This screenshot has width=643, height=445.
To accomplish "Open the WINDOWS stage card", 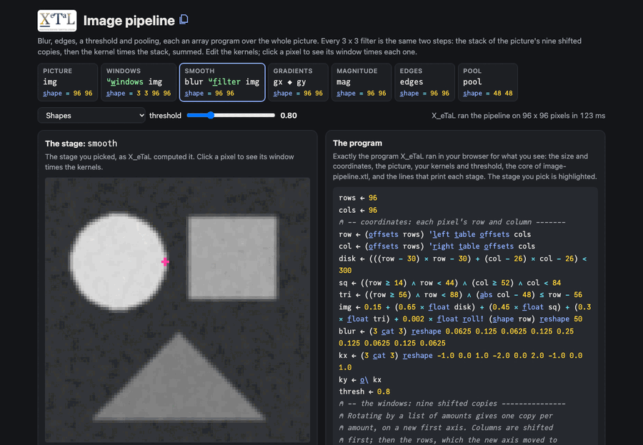I will 139,82.
